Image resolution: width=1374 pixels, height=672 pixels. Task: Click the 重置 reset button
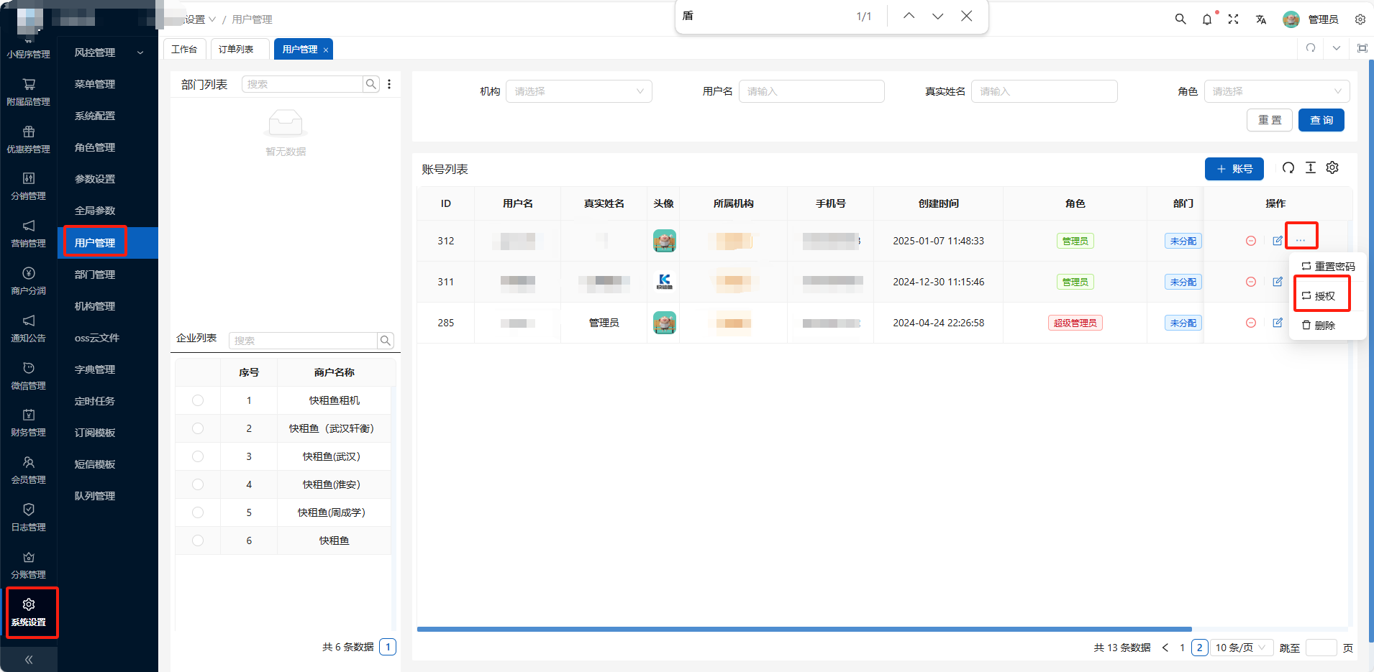tap(1270, 120)
